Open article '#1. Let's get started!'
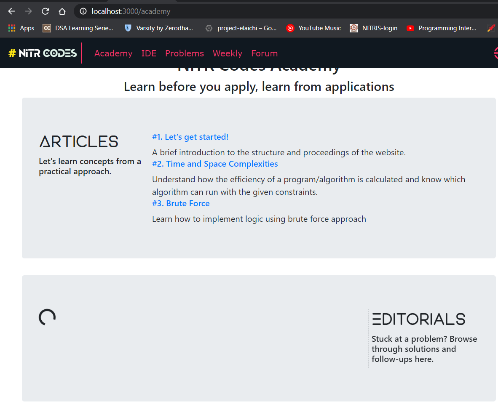 tap(190, 137)
